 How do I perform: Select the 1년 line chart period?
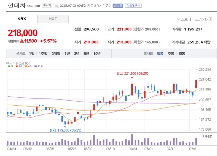(67, 54)
